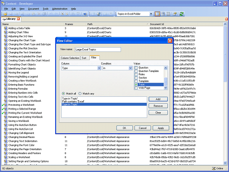The height and width of the screenshot is (172, 229).
Task: Click the grayed-out undo arrow icon
Action: [x=51, y=14]
